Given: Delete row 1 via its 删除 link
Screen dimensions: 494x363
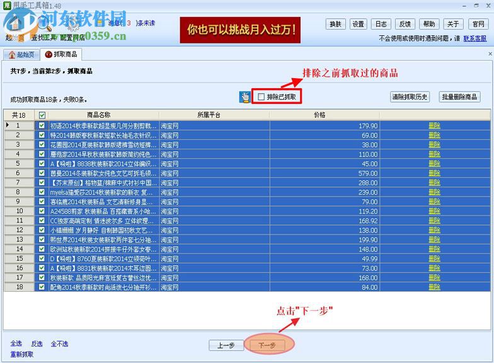Looking at the screenshot, I should 434,125.
